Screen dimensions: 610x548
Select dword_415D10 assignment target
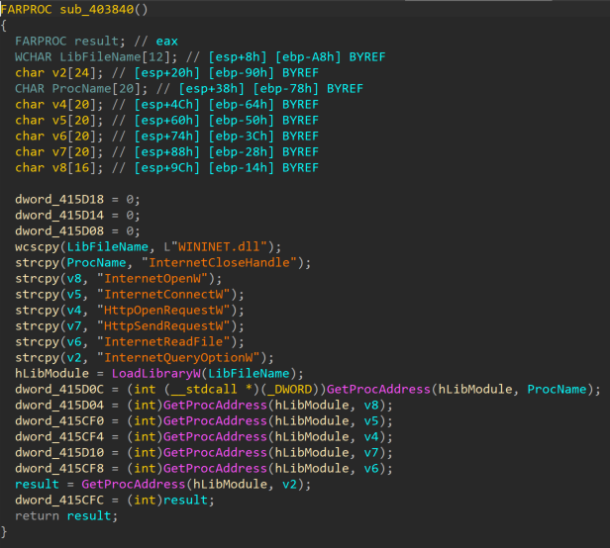[x=59, y=453]
